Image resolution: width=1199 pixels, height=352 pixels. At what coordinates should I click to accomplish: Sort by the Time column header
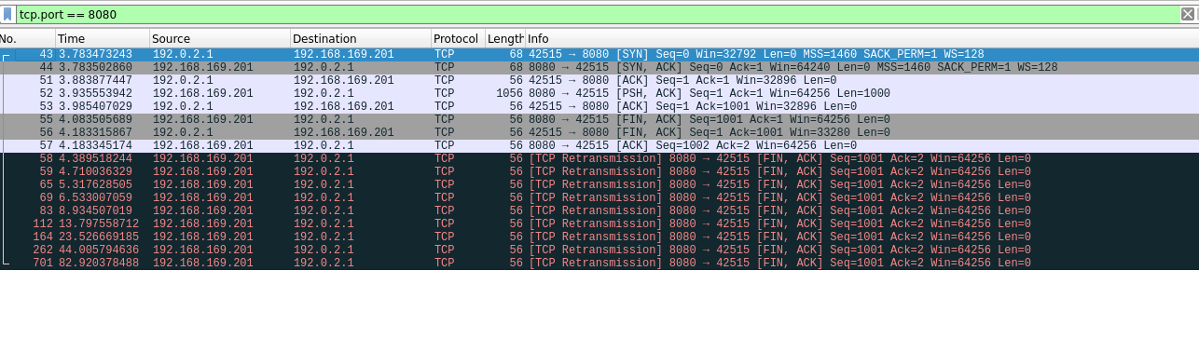click(x=102, y=38)
